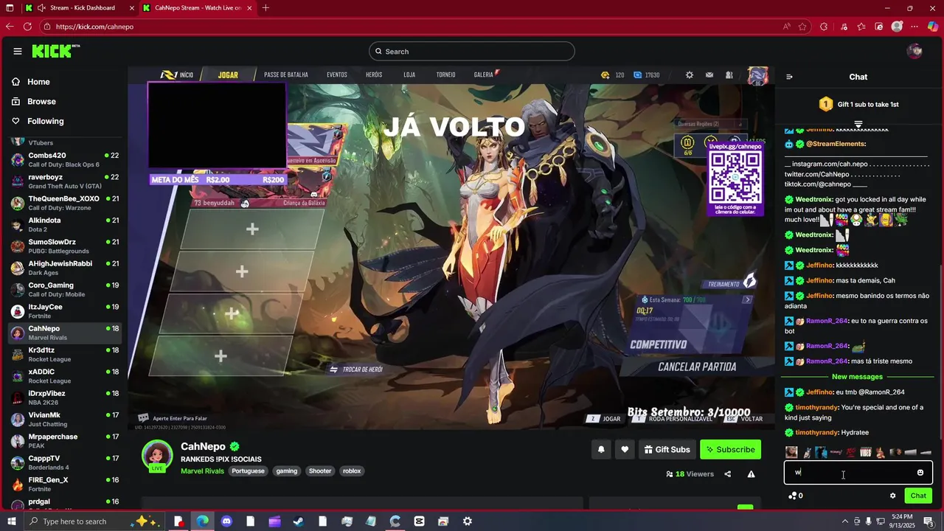Click the Subscribe button
This screenshot has width=944, height=531.
(730, 449)
